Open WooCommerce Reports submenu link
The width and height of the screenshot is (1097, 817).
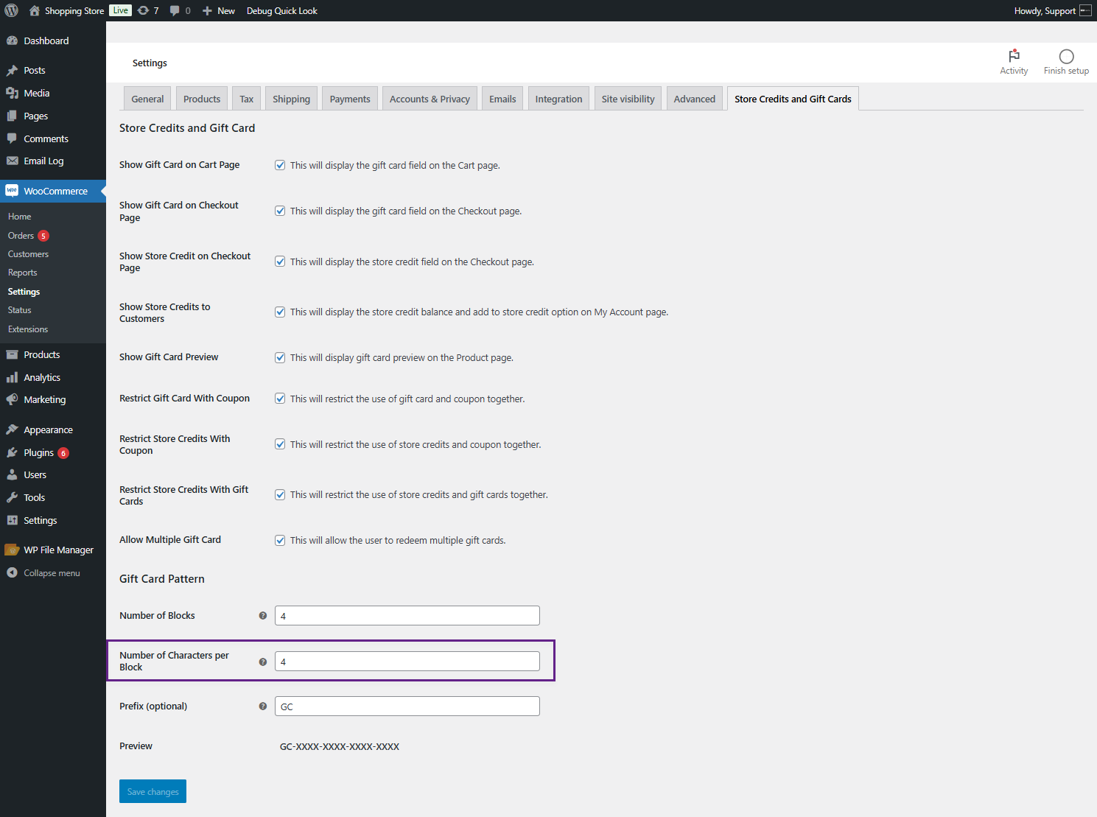click(23, 273)
